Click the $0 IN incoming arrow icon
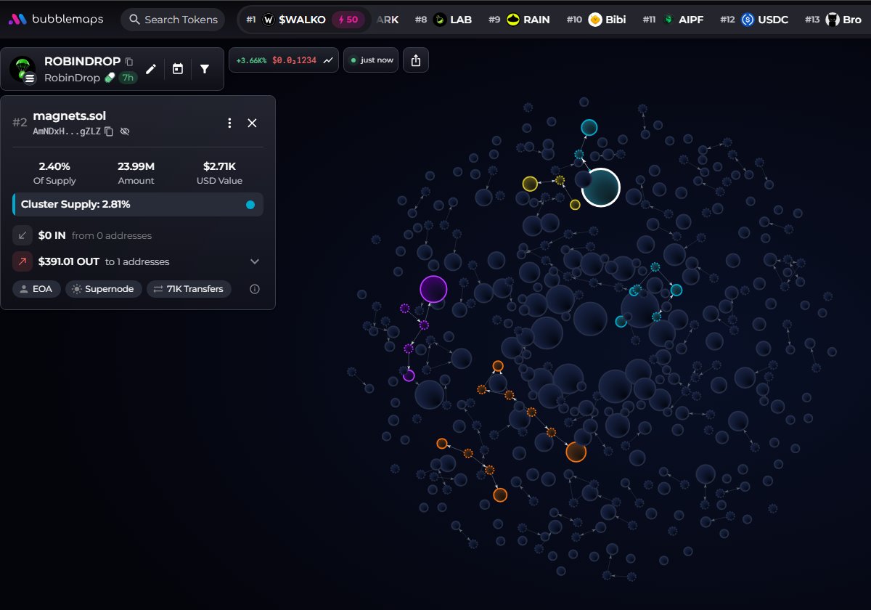Image resolution: width=871 pixels, height=610 pixels. point(23,235)
